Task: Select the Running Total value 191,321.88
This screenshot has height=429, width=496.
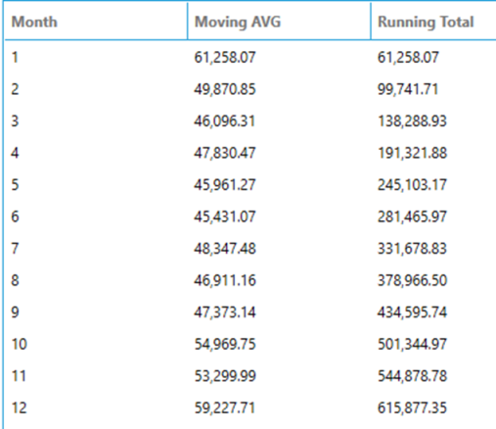Action: click(412, 153)
